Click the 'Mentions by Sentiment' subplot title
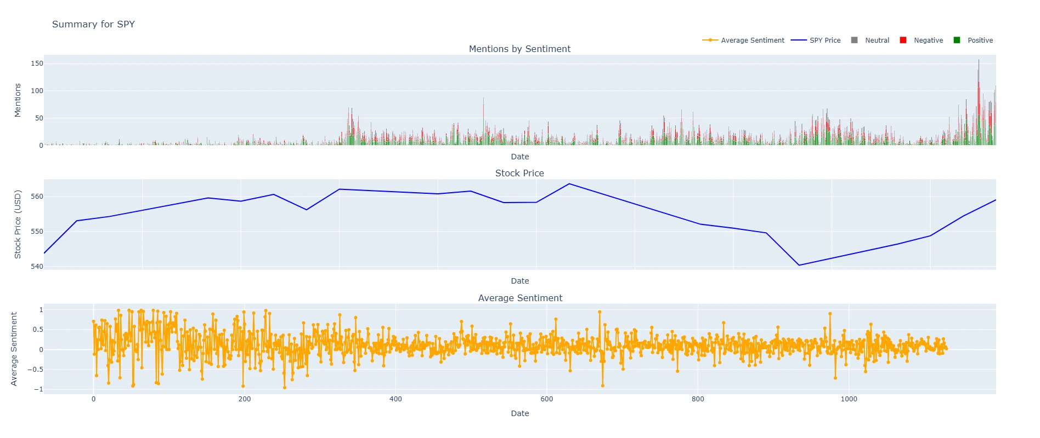Screen dimensions: 1040x438 pyautogui.click(x=519, y=49)
